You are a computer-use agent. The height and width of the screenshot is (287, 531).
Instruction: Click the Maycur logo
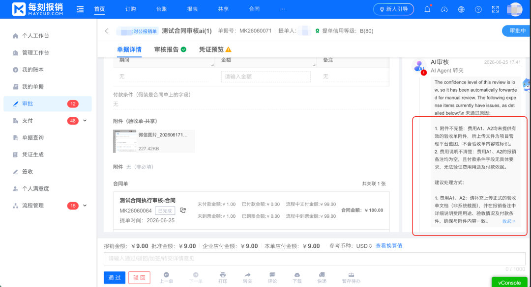click(x=37, y=9)
